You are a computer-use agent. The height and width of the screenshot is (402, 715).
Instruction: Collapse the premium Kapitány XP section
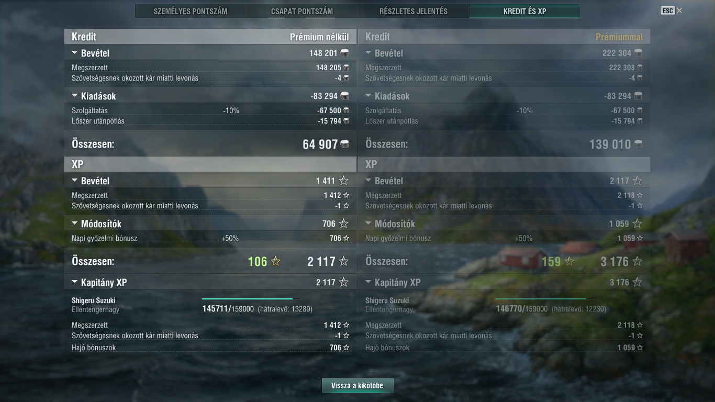(368, 282)
